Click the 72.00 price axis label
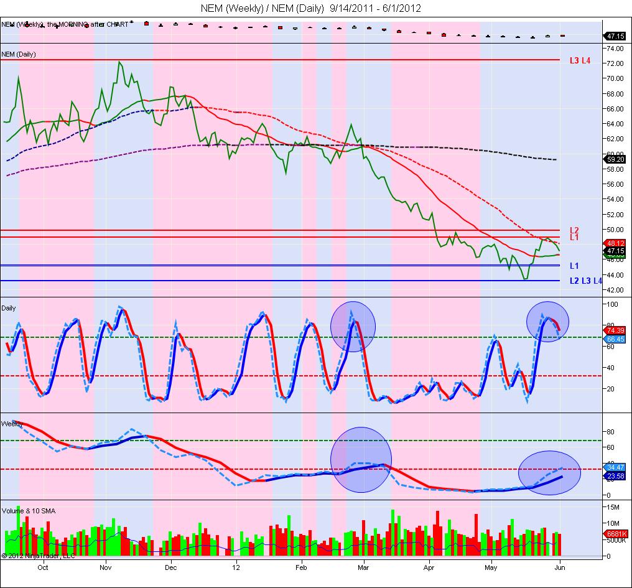 pyautogui.click(x=615, y=63)
